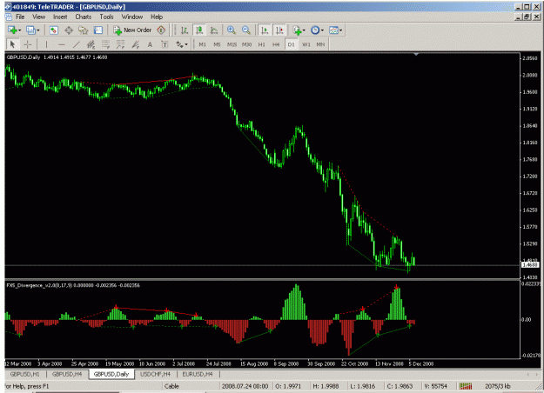Switch timeframe to MN monthly
Image resolution: width=544 pixels, height=393 pixels.
coord(320,44)
